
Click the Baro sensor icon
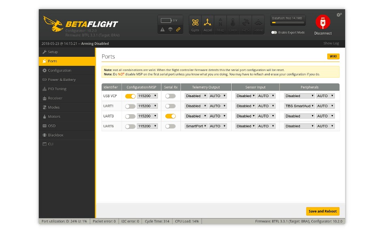(x=233, y=25)
